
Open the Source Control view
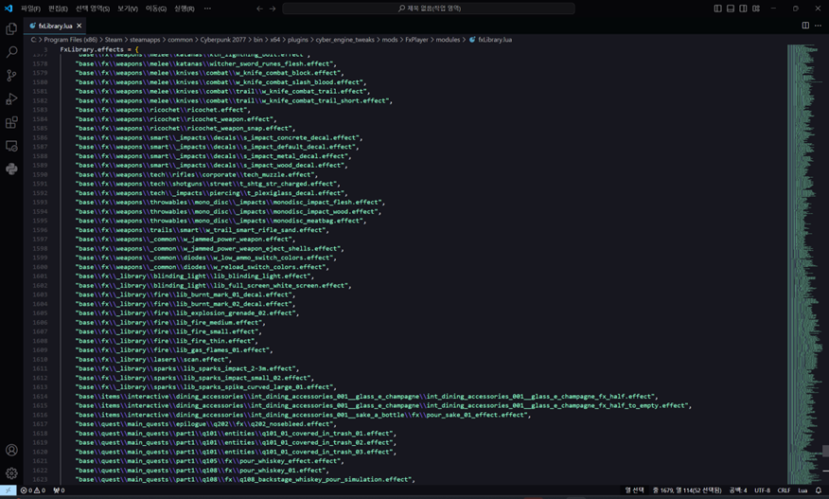(11, 76)
